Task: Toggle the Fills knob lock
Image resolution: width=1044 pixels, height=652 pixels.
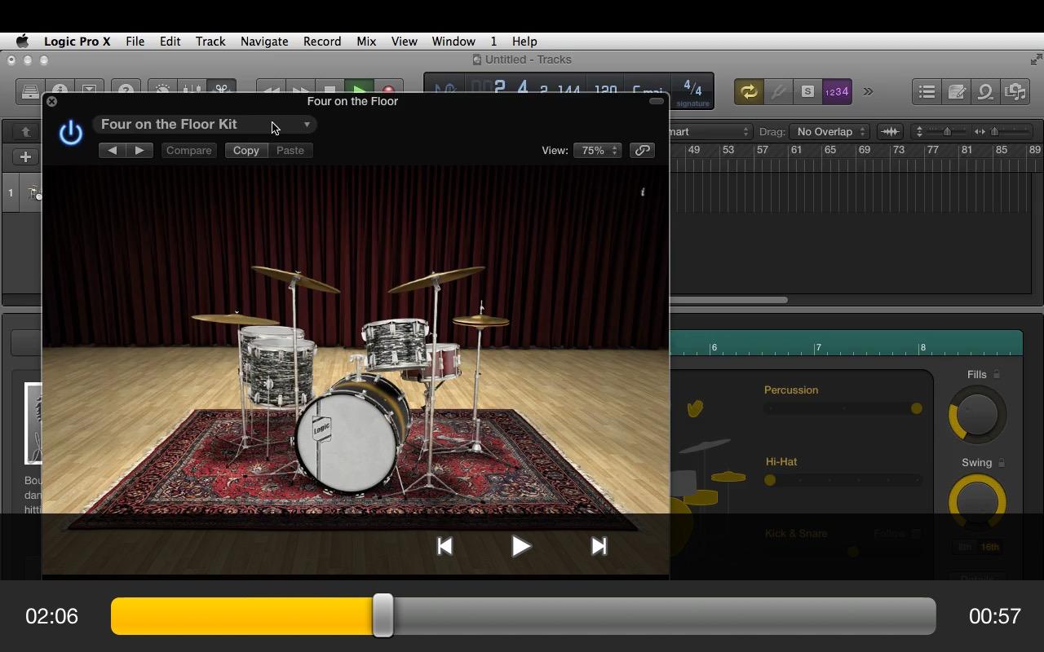Action: 997,374
